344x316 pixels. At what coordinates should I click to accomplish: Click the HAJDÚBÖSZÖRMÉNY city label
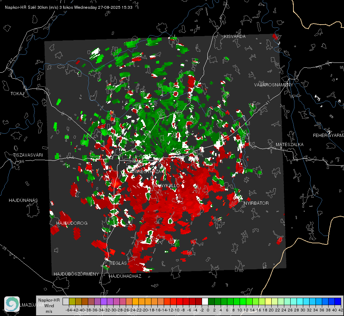coord(76,274)
